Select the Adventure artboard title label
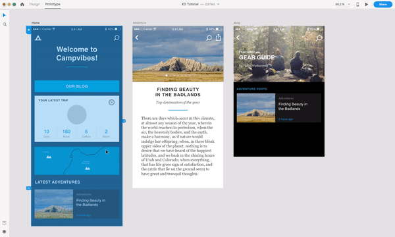The width and height of the screenshot is (395, 237). point(140,22)
